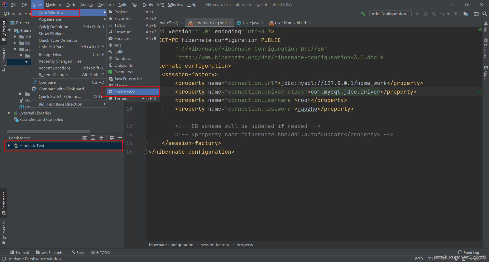Click IntelliJ IDEA logo icon in title bar
The height and width of the screenshot is (262, 489).
click(5, 4)
